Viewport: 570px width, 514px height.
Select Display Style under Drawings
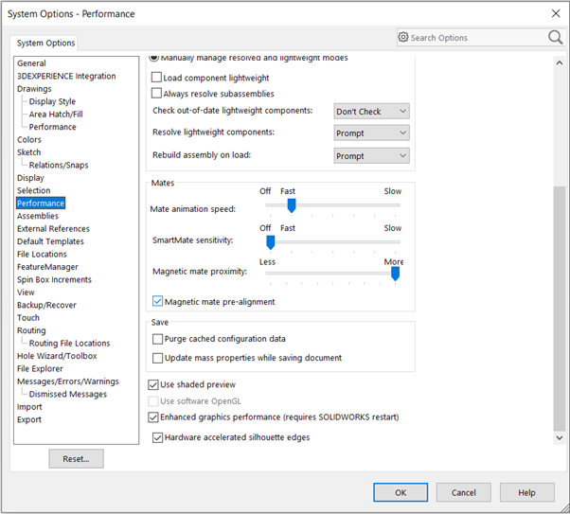[52, 101]
